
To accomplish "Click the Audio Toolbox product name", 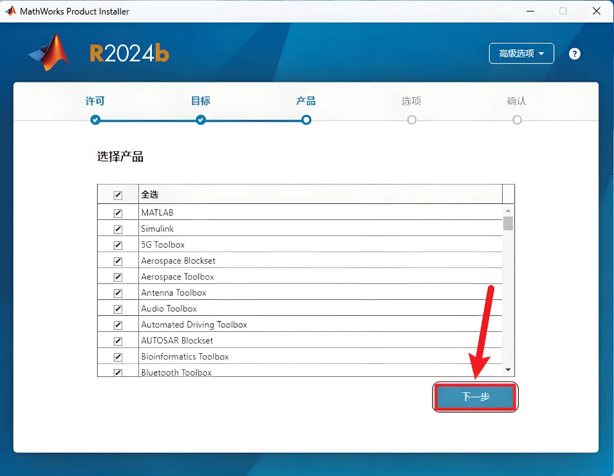I will [x=169, y=309].
